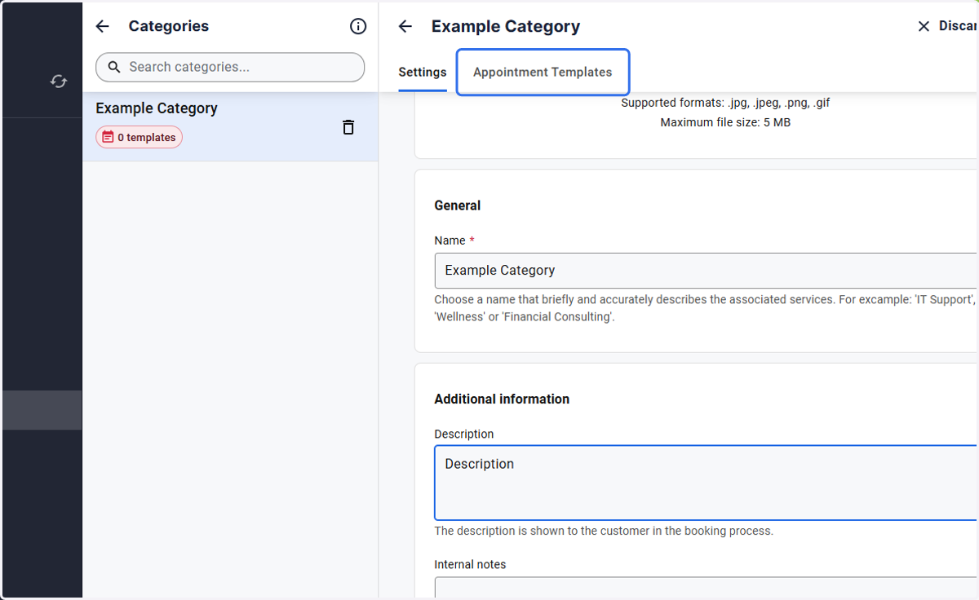Click the Internal notes label
Viewport: 979px width, 600px height.
point(470,564)
